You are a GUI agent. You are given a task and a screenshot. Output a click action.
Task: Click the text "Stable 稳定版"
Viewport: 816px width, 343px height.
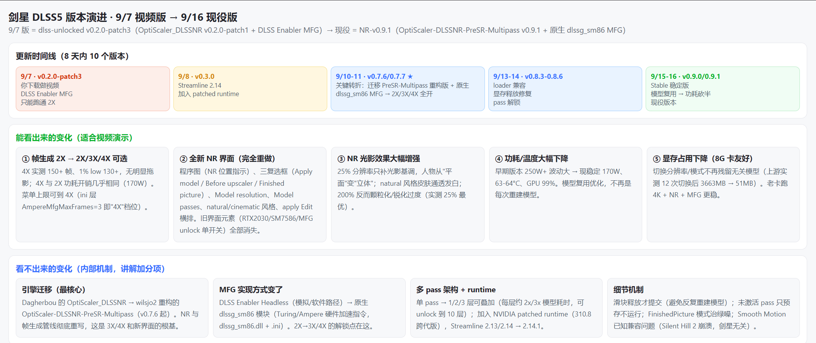click(670, 85)
